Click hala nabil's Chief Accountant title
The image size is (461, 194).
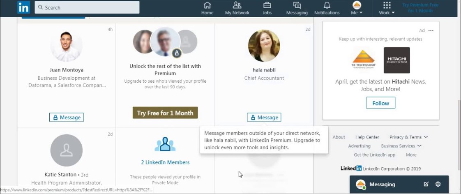tap(264, 78)
